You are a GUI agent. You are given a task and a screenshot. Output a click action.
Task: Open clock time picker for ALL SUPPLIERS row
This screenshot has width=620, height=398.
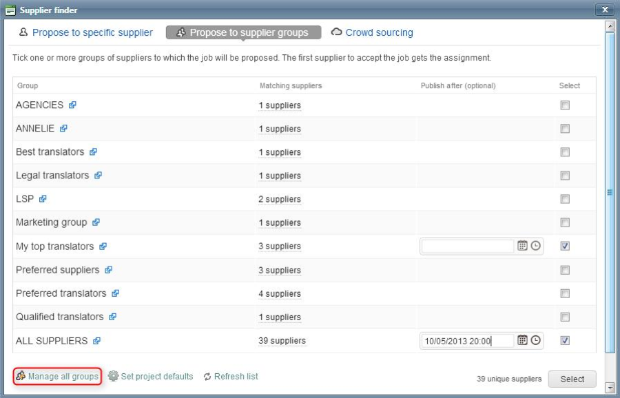click(x=535, y=340)
